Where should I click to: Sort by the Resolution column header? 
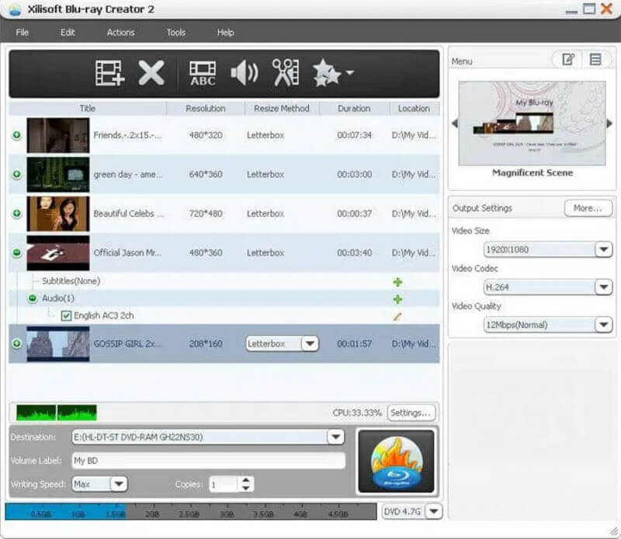coord(206,109)
